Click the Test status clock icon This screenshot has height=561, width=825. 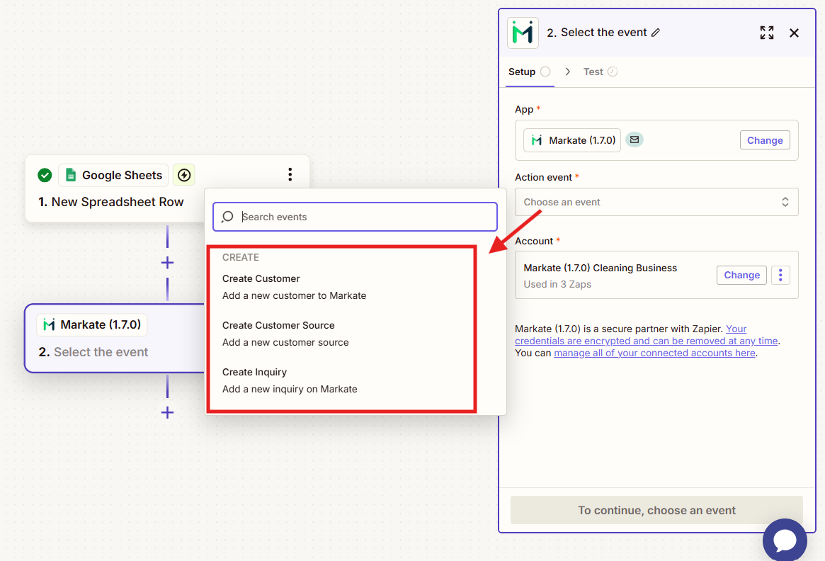tap(613, 72)
